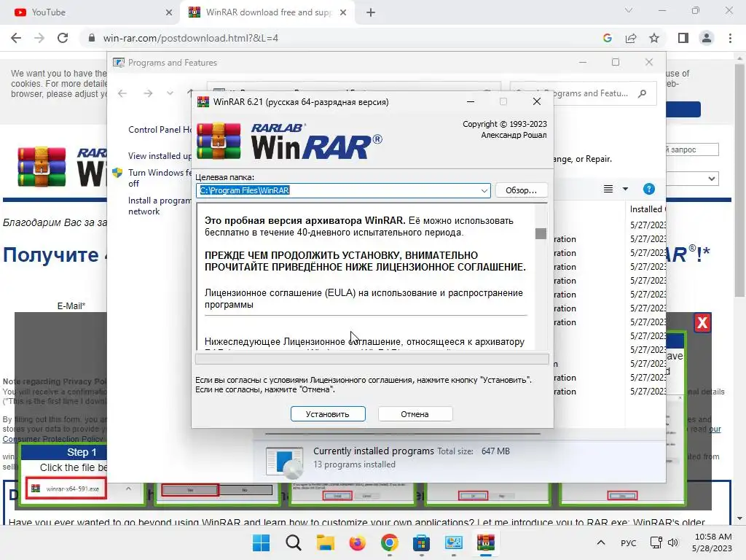Click the share page icon in Chrome
Viewport: 746px width, 560px height.
pyautogui.click(x=631, y=38)
